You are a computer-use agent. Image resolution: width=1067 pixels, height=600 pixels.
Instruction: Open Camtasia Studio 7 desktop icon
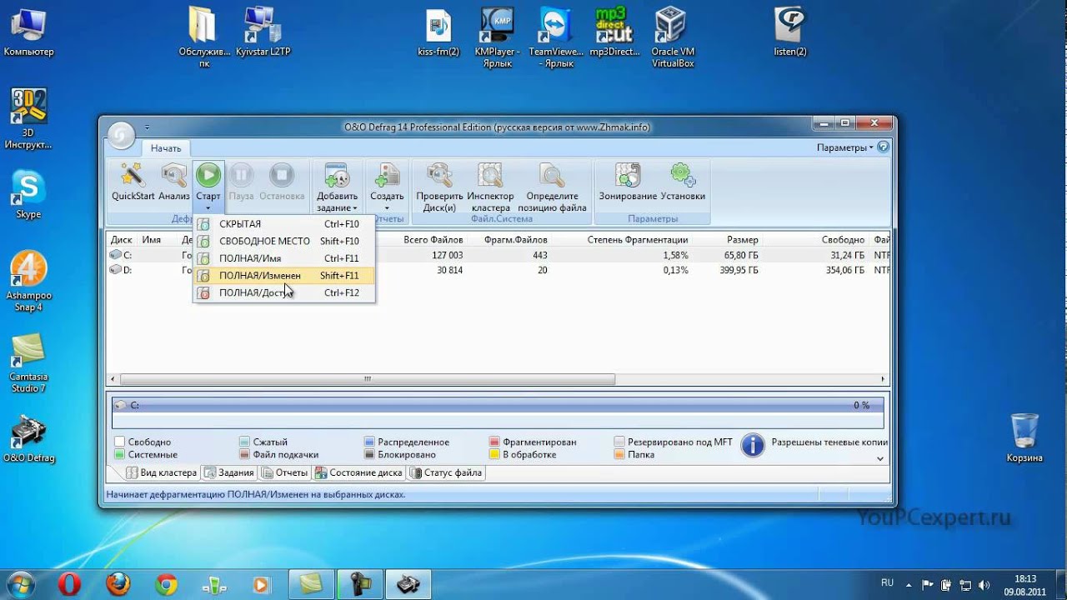[28, 363]
